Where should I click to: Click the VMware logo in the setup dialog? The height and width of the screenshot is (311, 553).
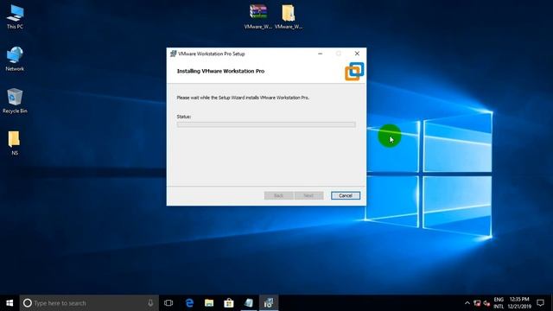[354, 71]
